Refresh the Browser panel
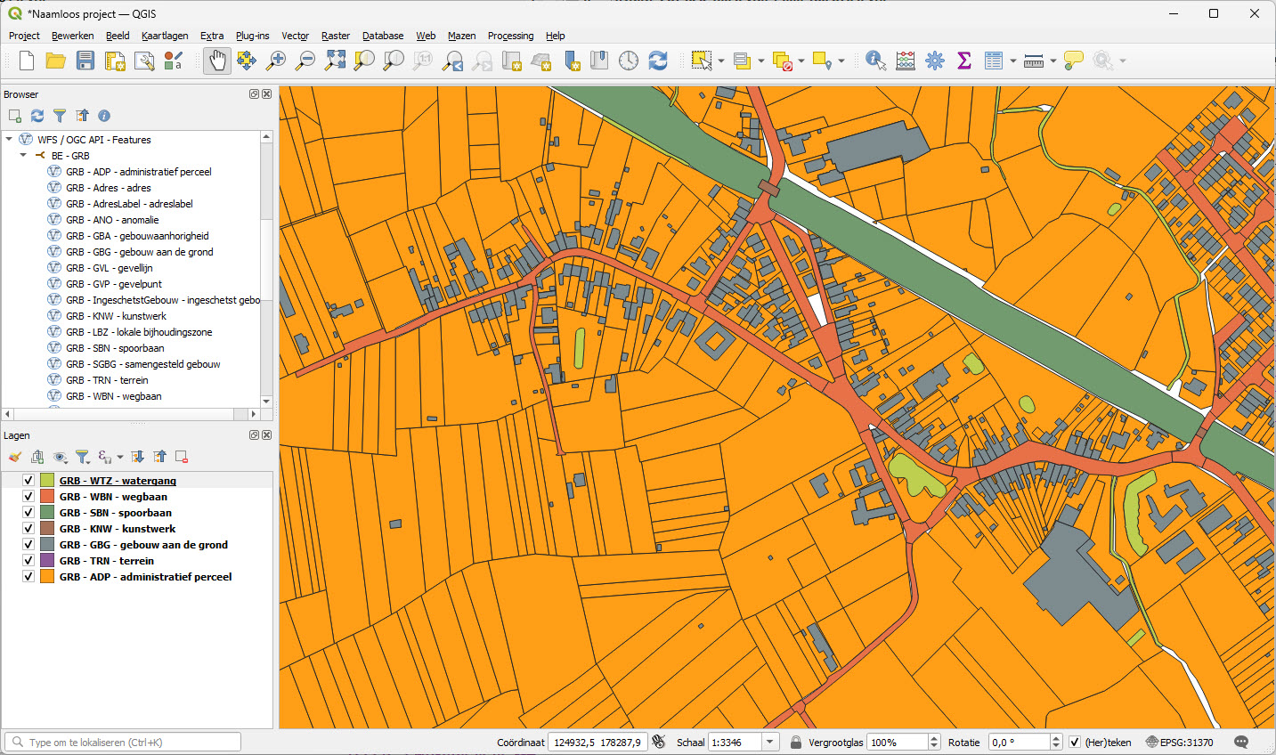 click(37, 115)
